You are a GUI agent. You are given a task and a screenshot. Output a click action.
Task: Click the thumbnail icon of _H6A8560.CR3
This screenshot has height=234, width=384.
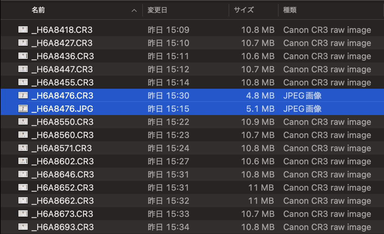(23, 135)
